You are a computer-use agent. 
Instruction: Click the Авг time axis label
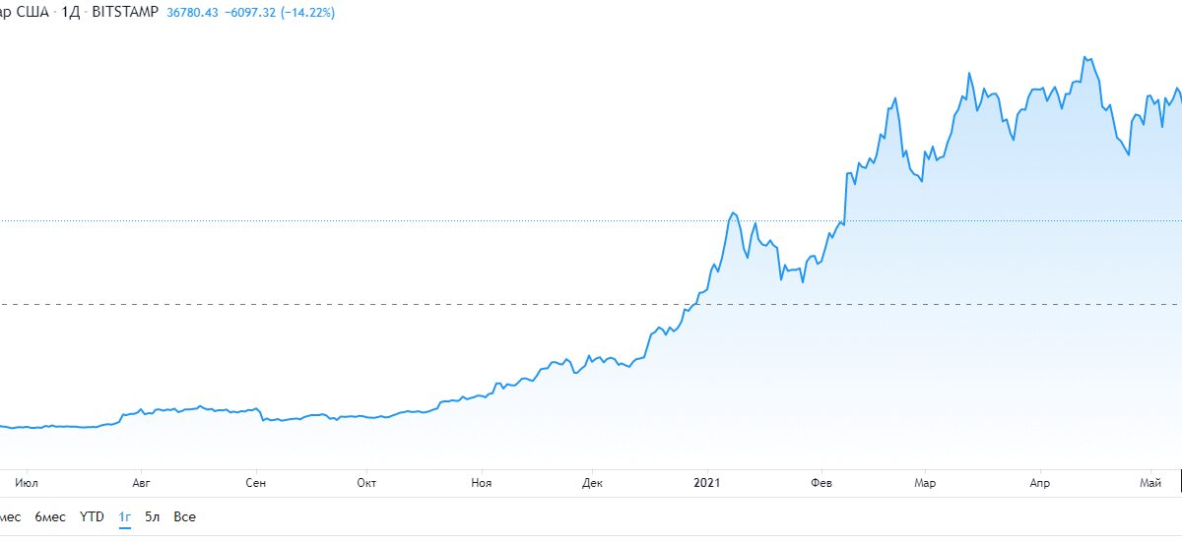pos(142,483)
